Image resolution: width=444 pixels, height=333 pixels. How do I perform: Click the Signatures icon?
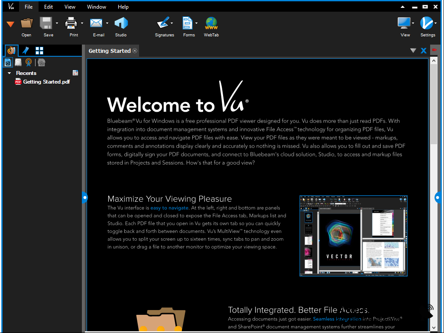(163, 23)
